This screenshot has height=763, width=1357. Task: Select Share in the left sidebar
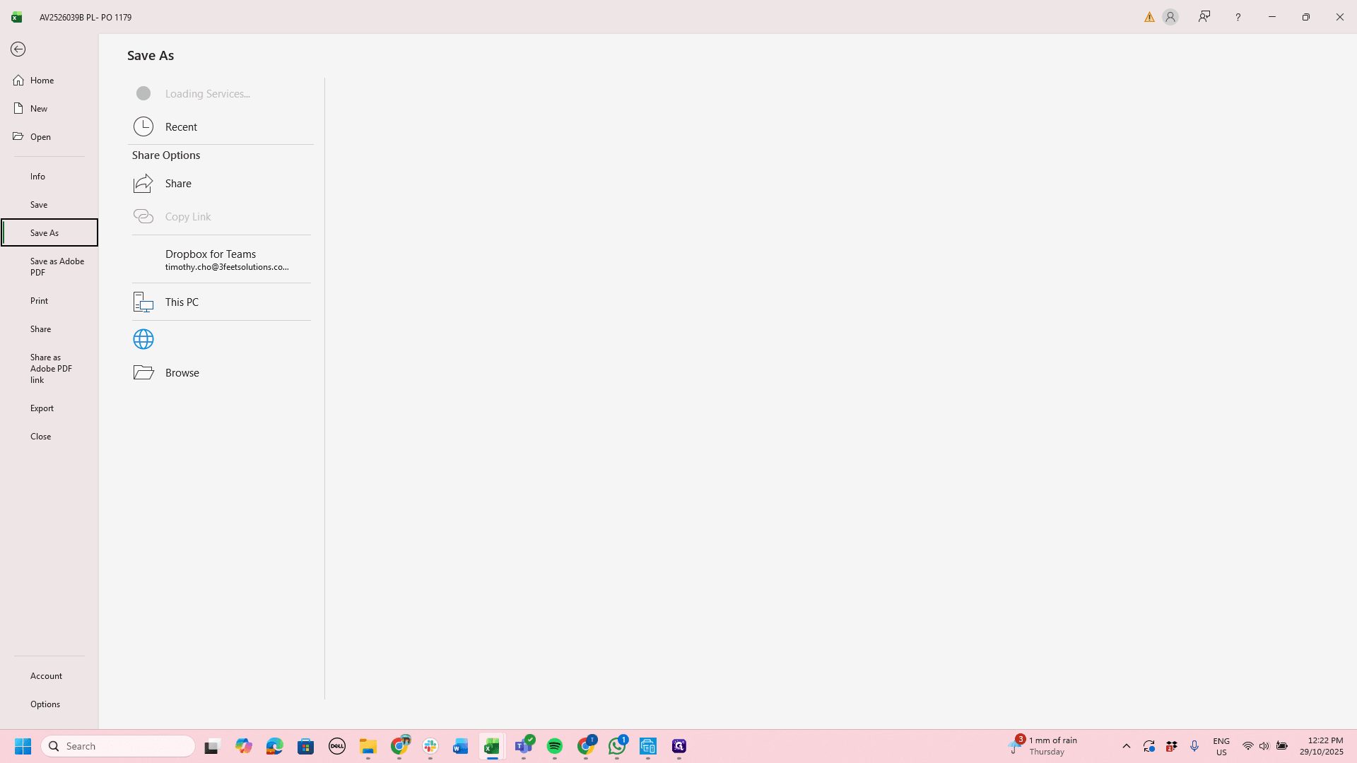[x=49, y=329]
